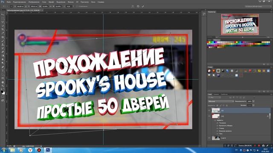
Task: Open the Файл menu
Action: coord(9,2)
